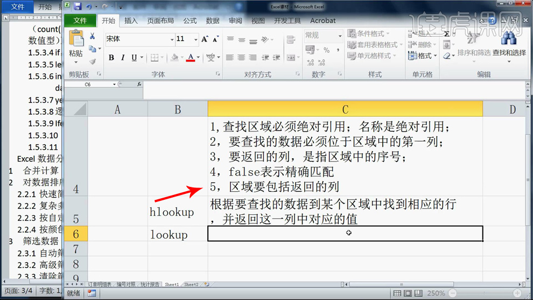Align text left
This screenshot has width=533, height=300.
pos(230,58)
